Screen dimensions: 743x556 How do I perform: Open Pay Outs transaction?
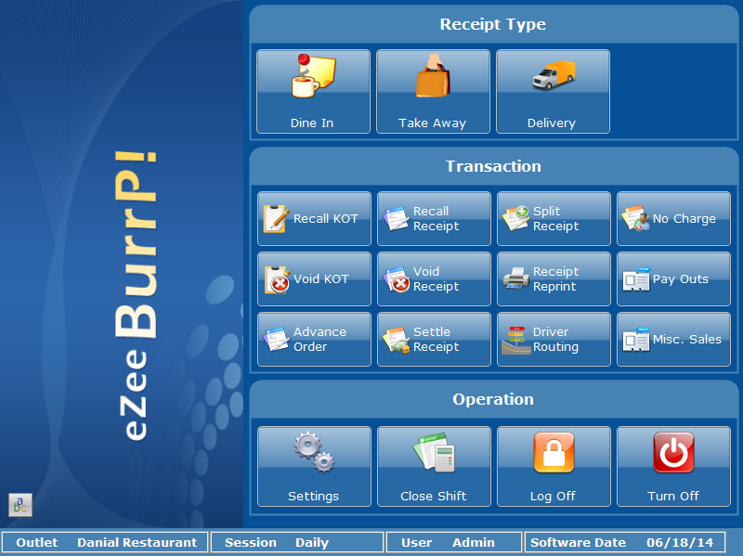[673, 279]
